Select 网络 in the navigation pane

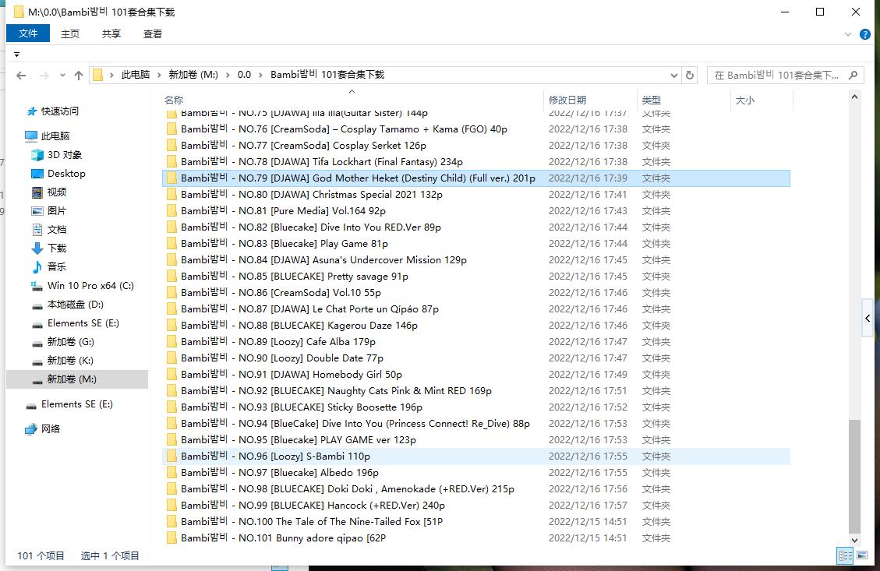pyautogui.click(x=50, y=429)
